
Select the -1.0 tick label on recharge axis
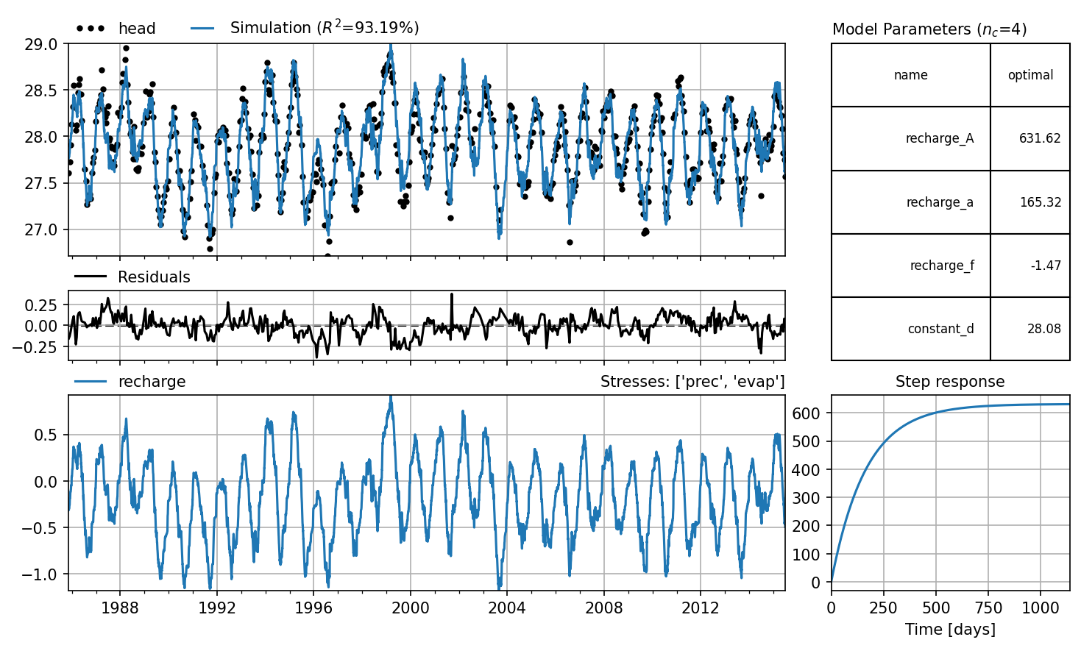click(40, 574)
